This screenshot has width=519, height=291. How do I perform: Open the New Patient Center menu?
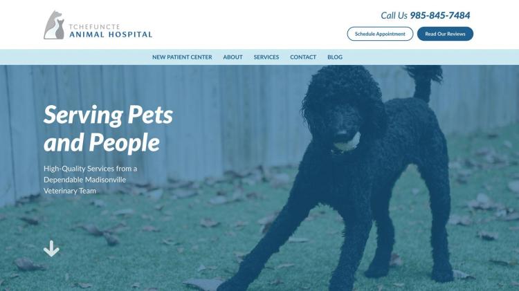pos(182,57)
